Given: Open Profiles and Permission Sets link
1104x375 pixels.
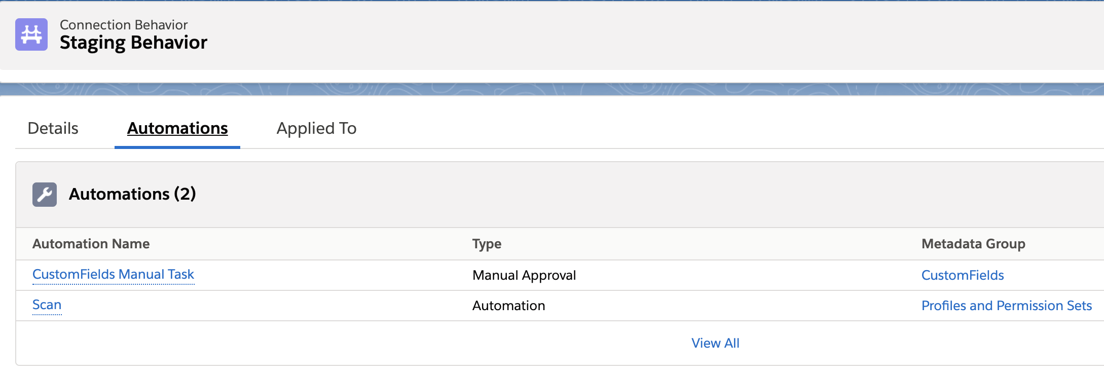Looking at the screenshot, I should point(1007,306).
